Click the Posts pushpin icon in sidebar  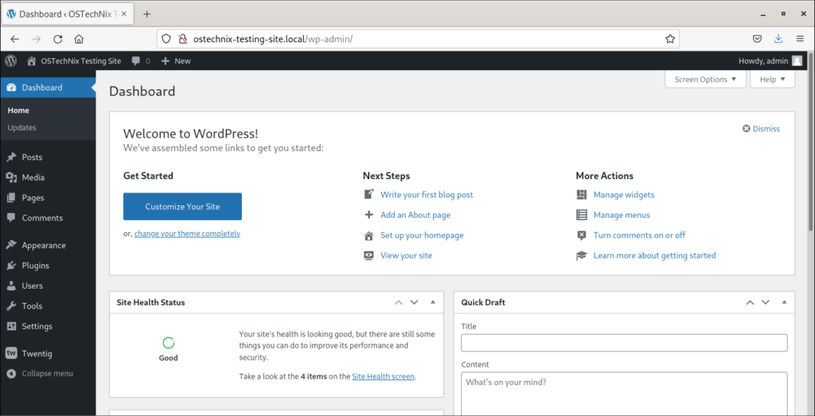(x=11, y=157)
